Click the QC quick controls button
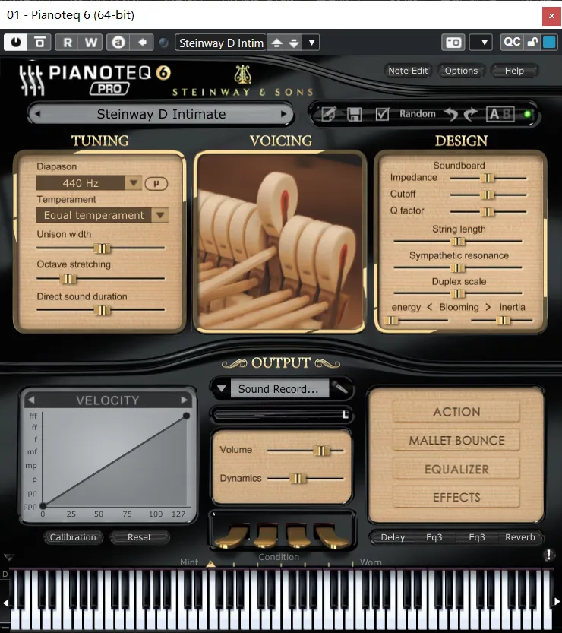The height and width of the screenshot is (633, 562). click(x=512, y=42)
